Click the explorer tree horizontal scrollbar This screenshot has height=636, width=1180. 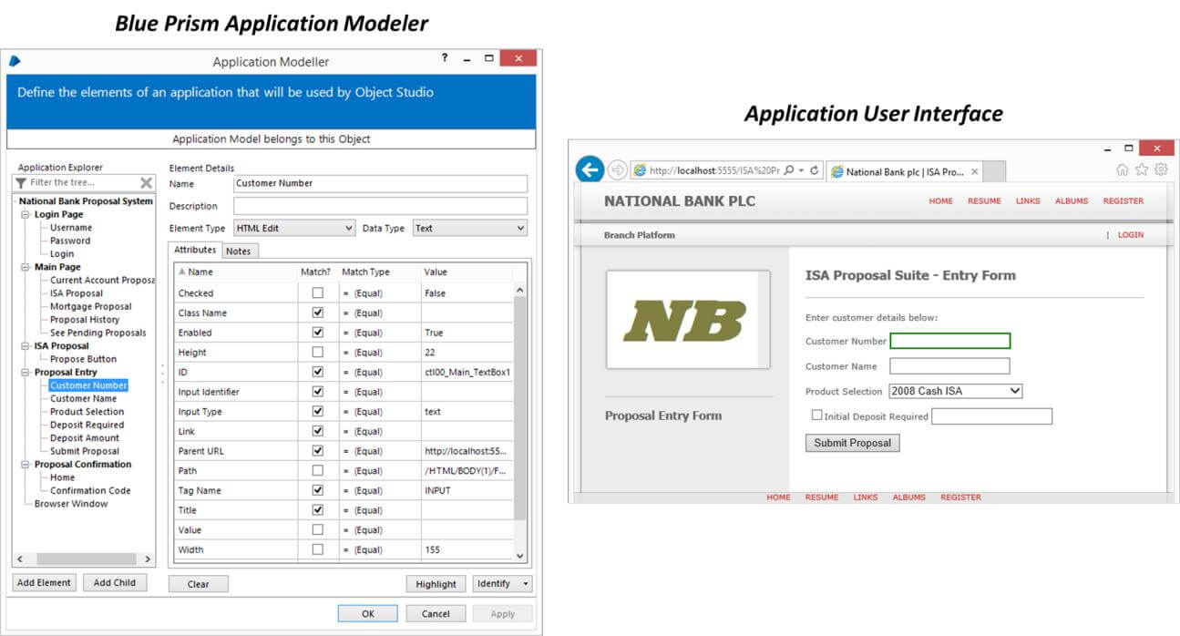click(x=85, y=559)
